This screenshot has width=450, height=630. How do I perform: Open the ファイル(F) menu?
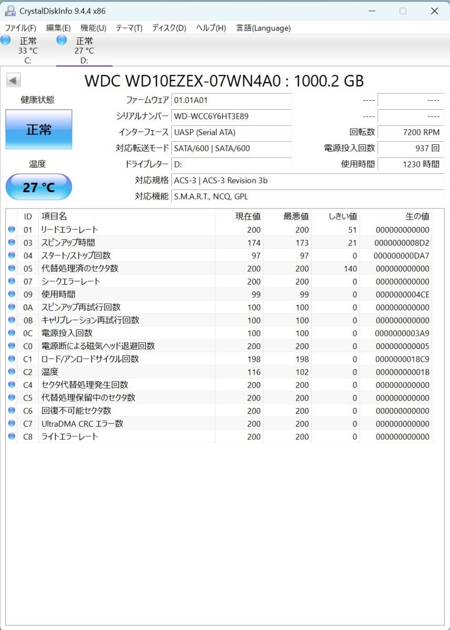tap(21, 28)
